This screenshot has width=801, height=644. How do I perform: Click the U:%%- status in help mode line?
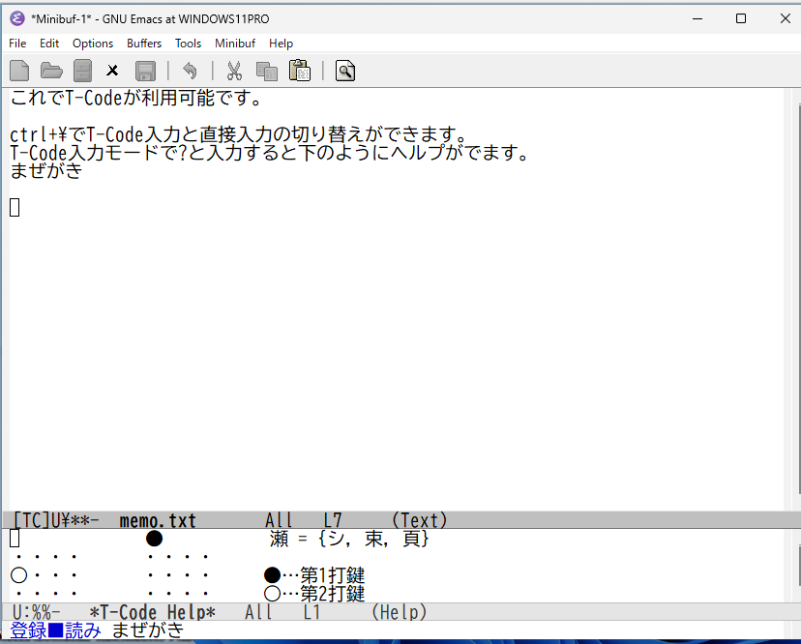(36, 612)
